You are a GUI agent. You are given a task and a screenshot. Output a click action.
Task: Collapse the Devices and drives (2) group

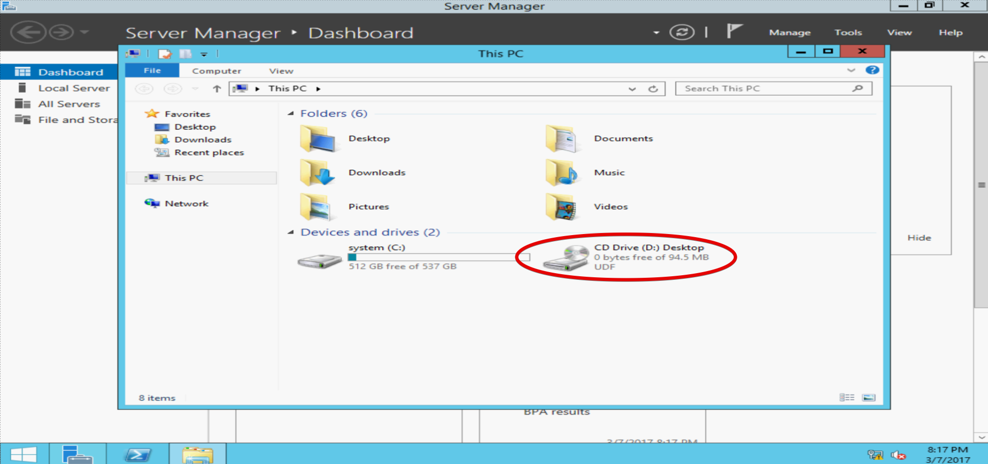click(291, 233)
